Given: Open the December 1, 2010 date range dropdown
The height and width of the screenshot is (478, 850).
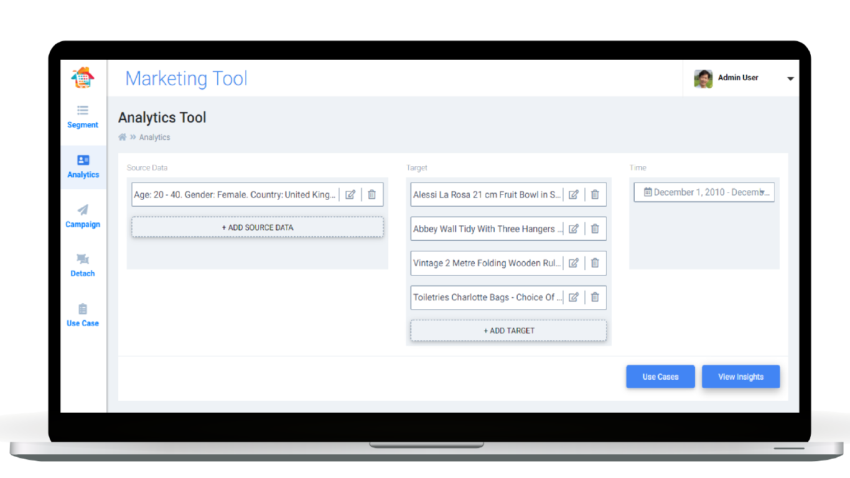Looking at the screenshot, I should click(x=704, y=192).
